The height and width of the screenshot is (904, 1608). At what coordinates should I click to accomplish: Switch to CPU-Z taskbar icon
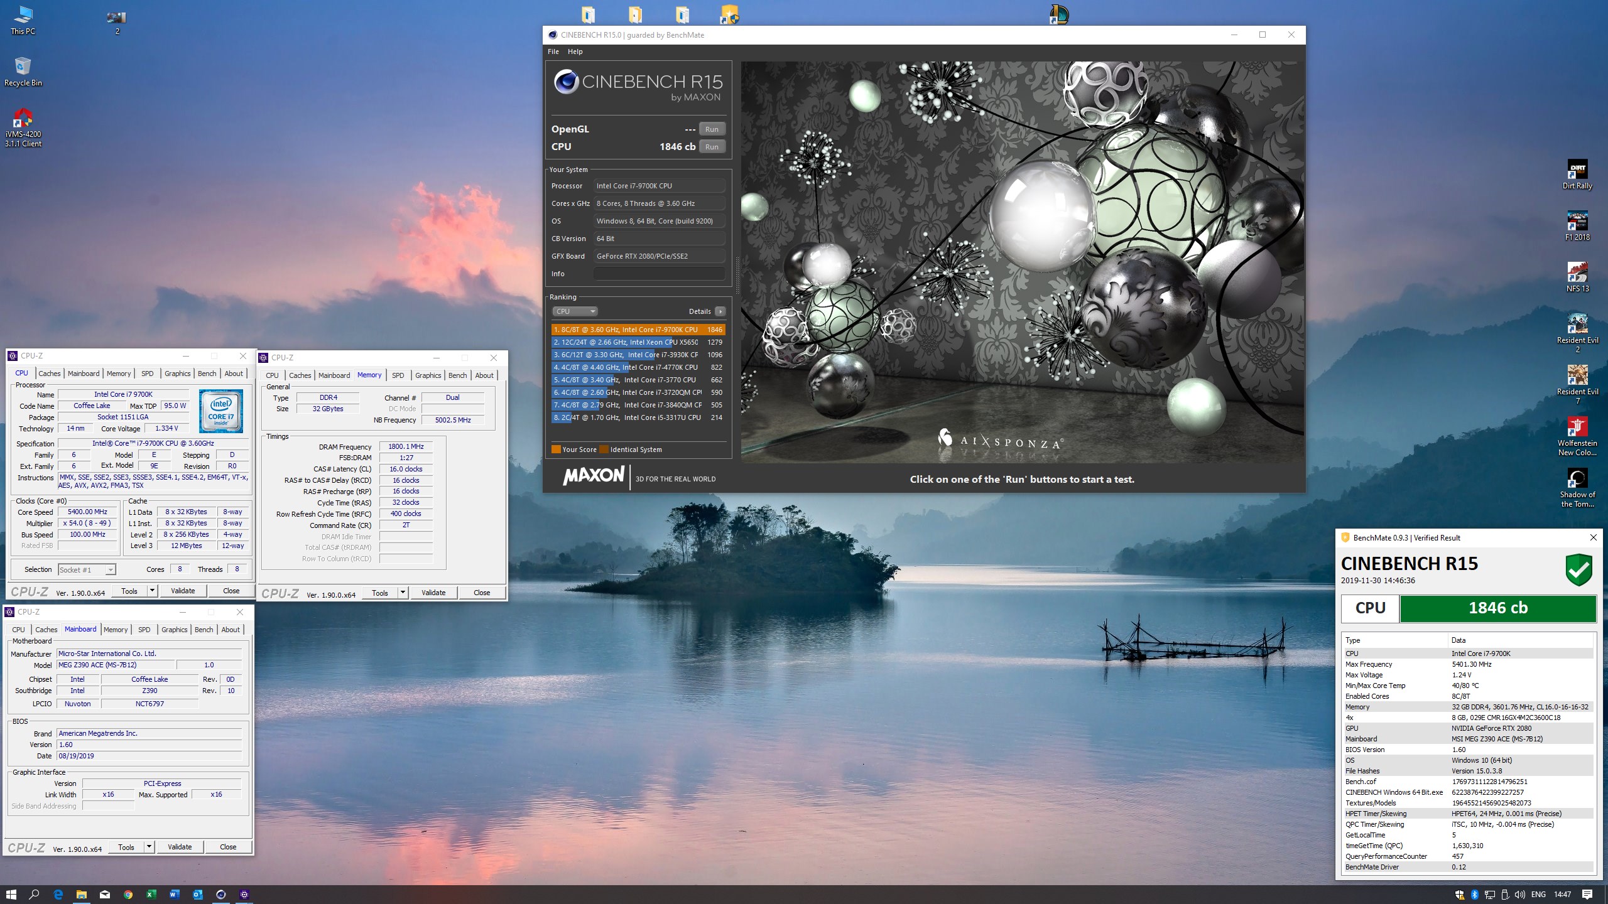tap(244, 894)
